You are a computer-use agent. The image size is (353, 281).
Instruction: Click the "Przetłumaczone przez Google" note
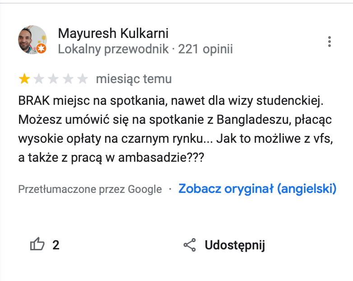[x=90, y=189]
